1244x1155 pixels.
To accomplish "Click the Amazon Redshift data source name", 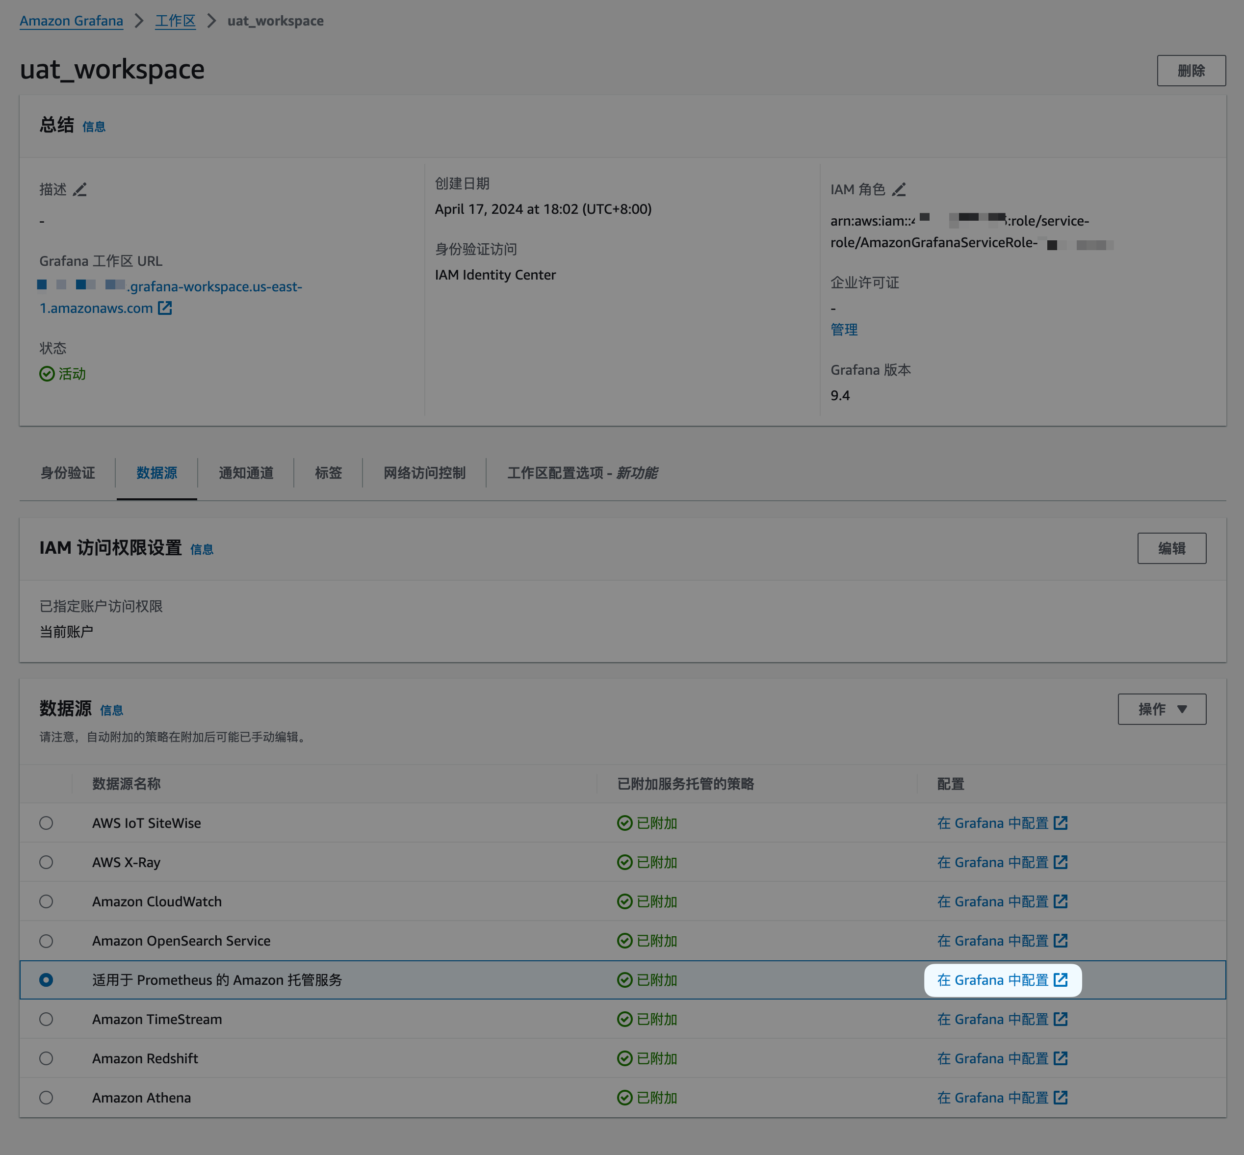I will tap(145, 1059).
